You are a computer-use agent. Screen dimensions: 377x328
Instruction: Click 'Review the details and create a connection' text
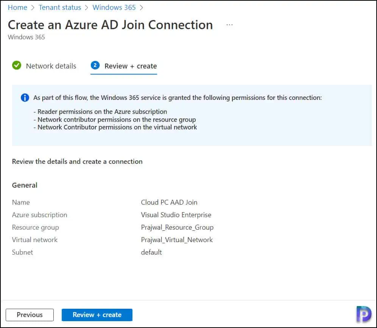(x=77, y=162)
